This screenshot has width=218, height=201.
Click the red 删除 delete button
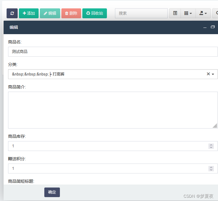71,13
